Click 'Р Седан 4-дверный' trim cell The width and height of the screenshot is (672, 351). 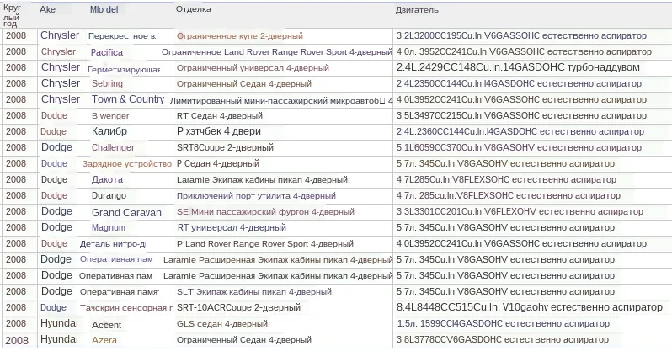(x=218, y=163)
